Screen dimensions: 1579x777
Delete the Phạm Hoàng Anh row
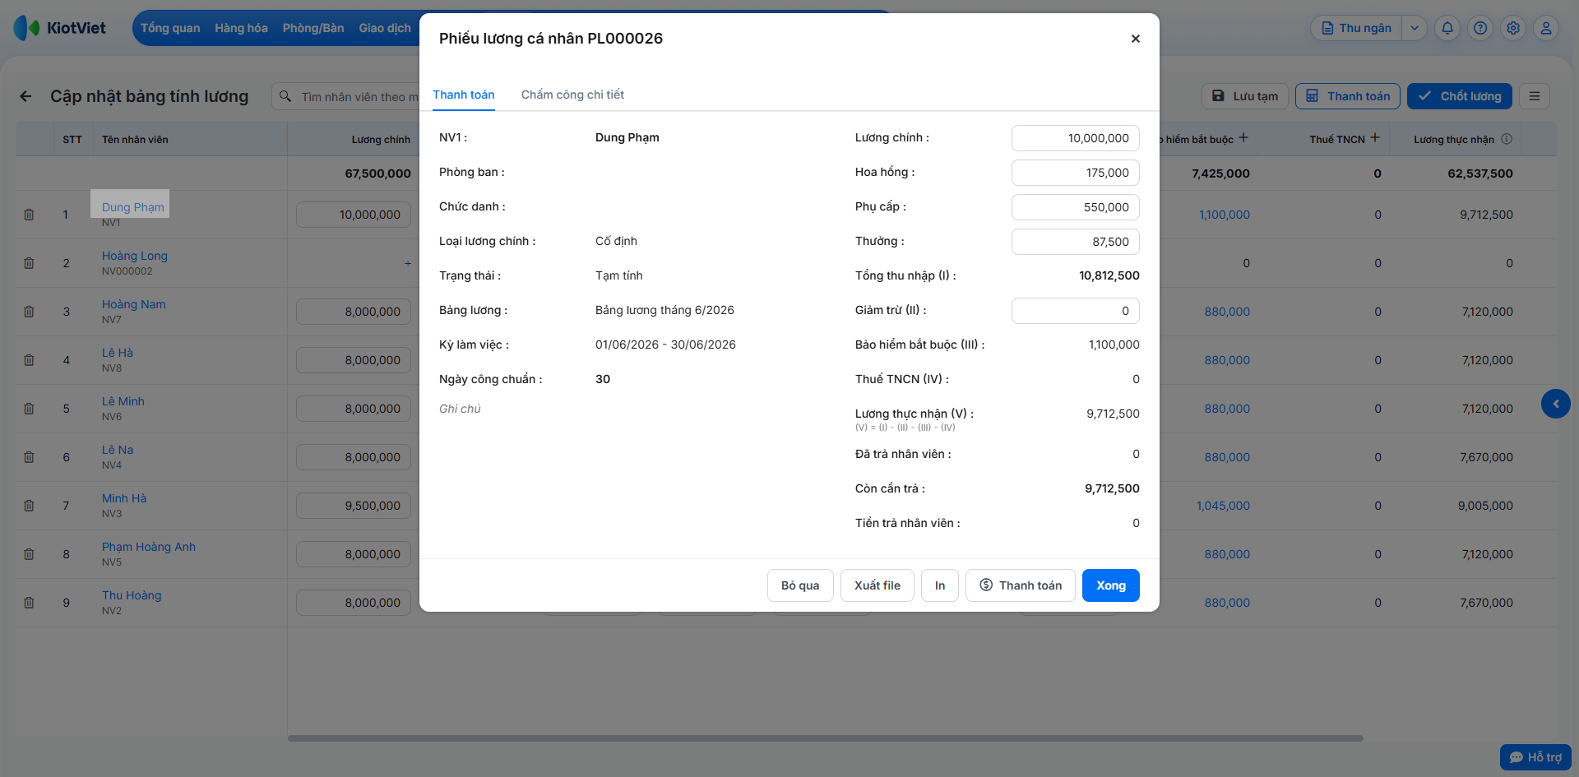tap(29, 554)
